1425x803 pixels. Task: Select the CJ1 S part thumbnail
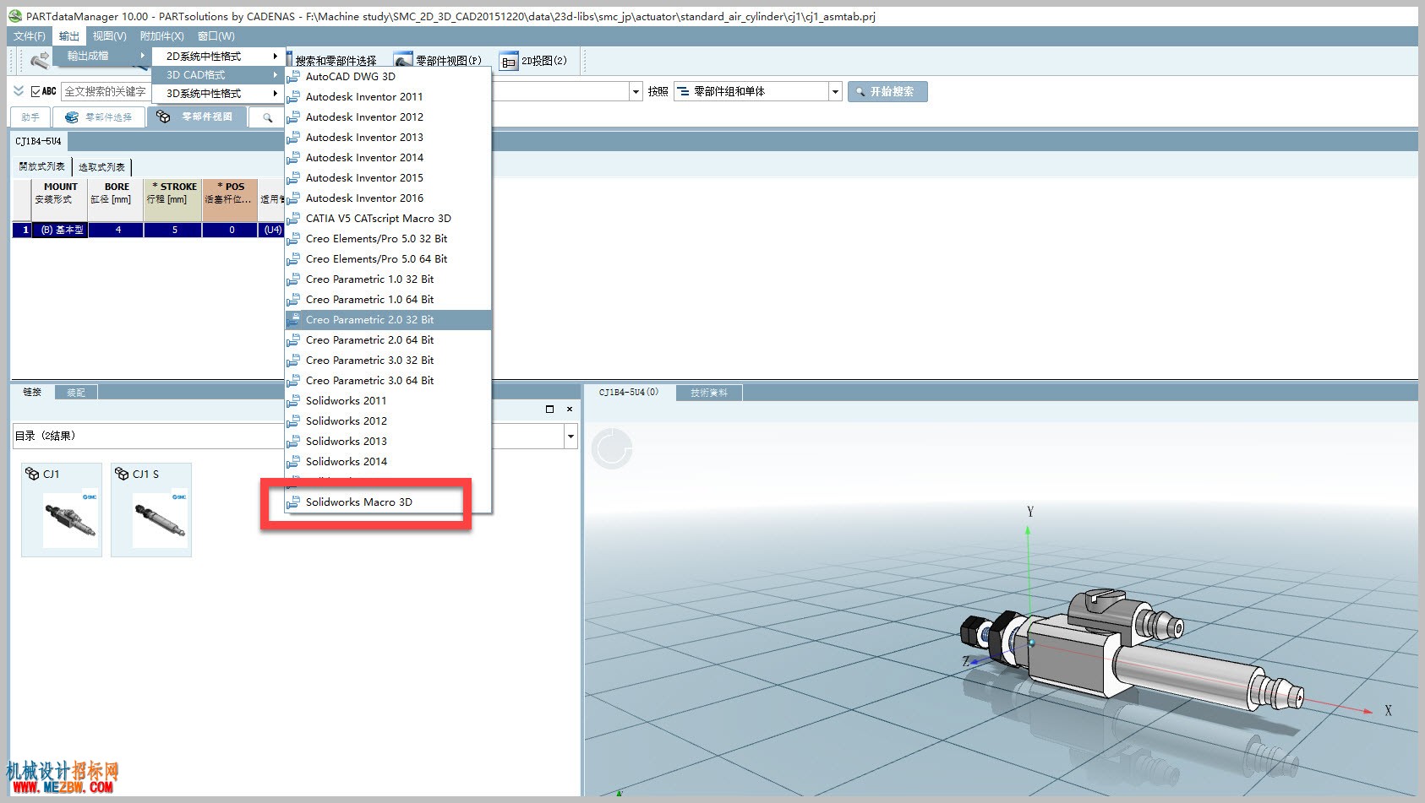click(x=151, y=509)
